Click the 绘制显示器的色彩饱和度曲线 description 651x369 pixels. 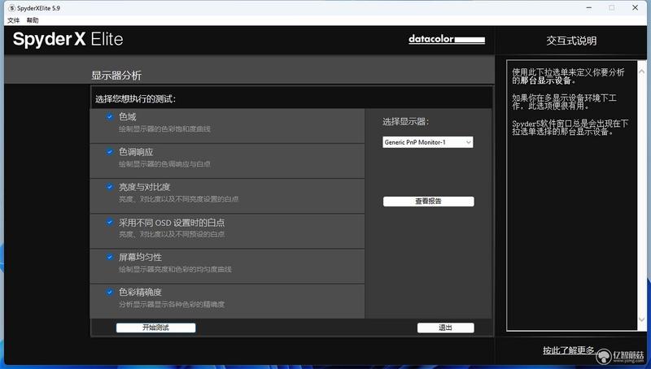click(164, 129)
